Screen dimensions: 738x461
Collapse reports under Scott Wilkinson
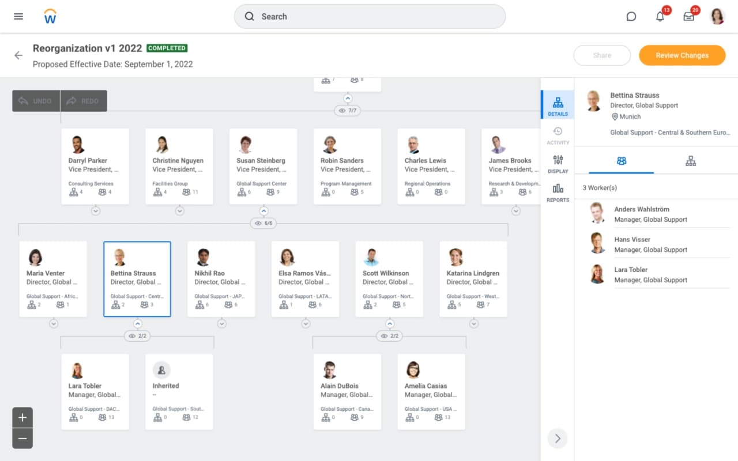[x=390, y=324]
